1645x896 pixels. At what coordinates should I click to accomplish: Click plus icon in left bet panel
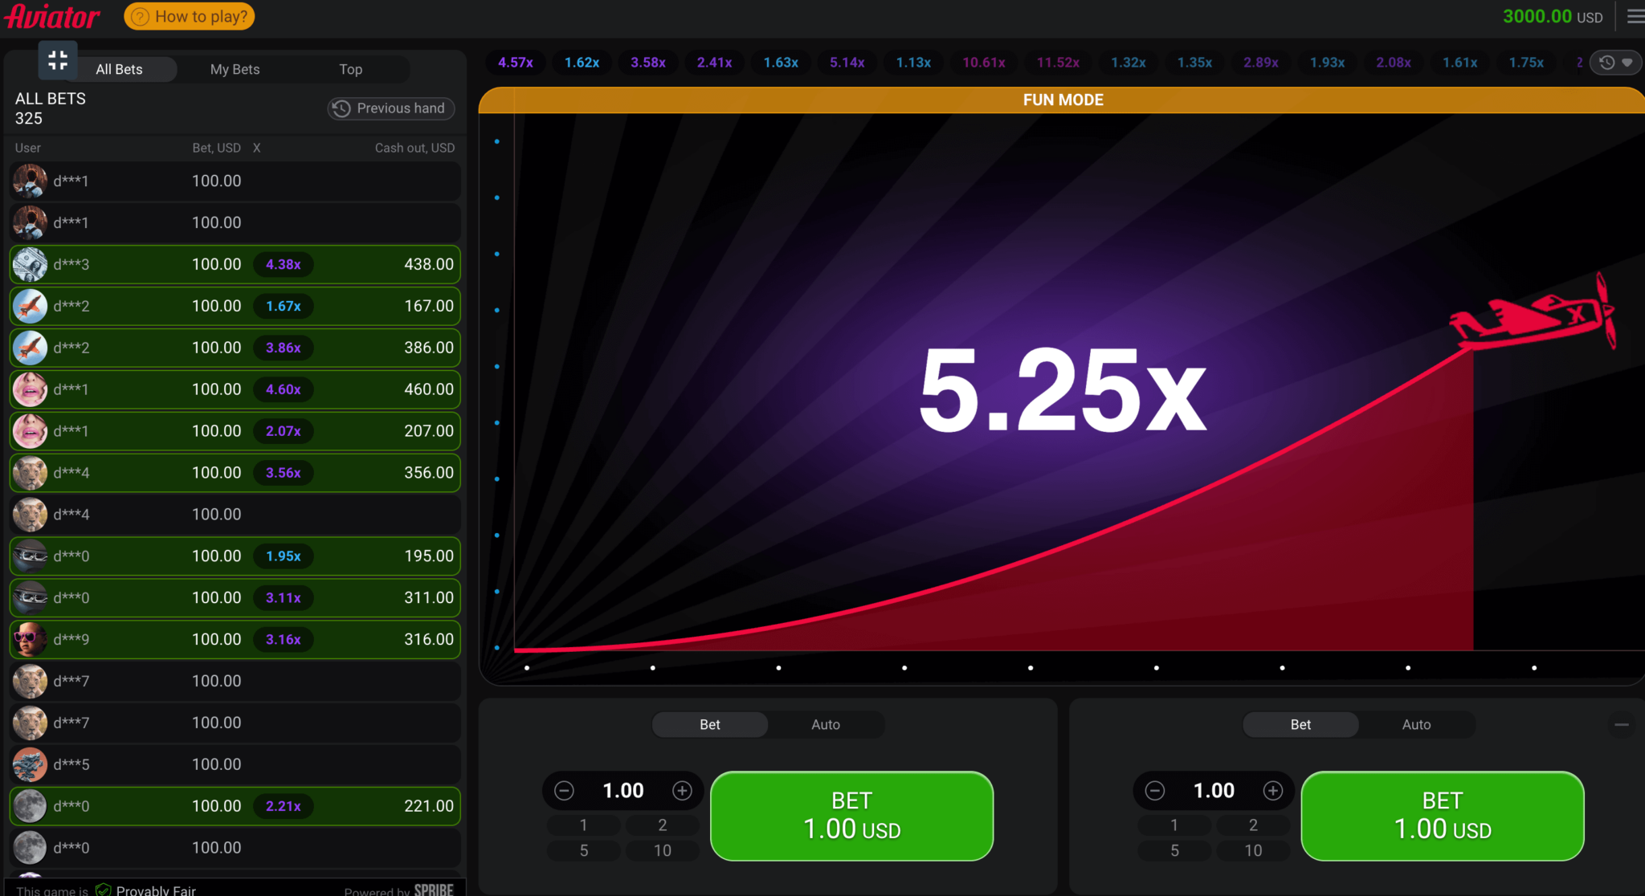click(682, 791)
